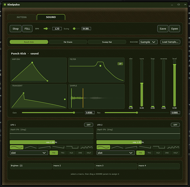This screenshot has height=187, width=190.
Task: Adjust the level vertical slider
Action: click(x=175, y=83)
